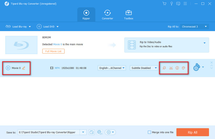Play the Movie 0 preview
Image resolution: width=215 pixels, height=139 pixels.
point(8,68)
